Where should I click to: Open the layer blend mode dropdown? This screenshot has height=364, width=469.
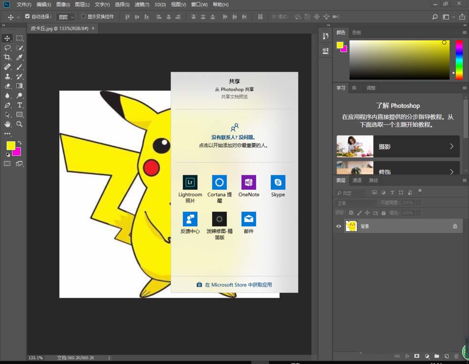(x=356, y=203)
